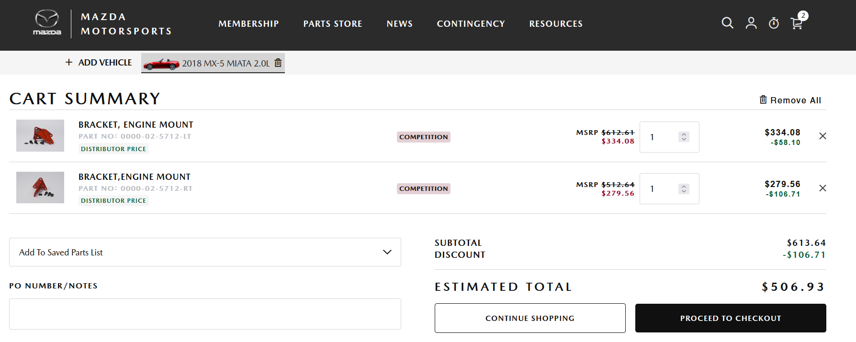
Task: Click the quantity field for the RT bracket
Action: (x=669, y=189)
